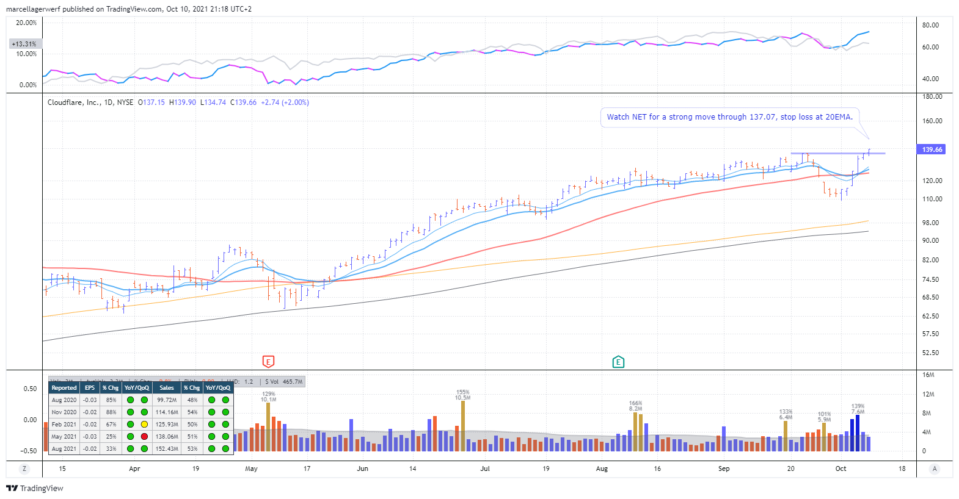Image resolution: width=959 pixels, height=499 pixels.
Task: Click the 125.93M sales value
Action: (x=167, y=425)
